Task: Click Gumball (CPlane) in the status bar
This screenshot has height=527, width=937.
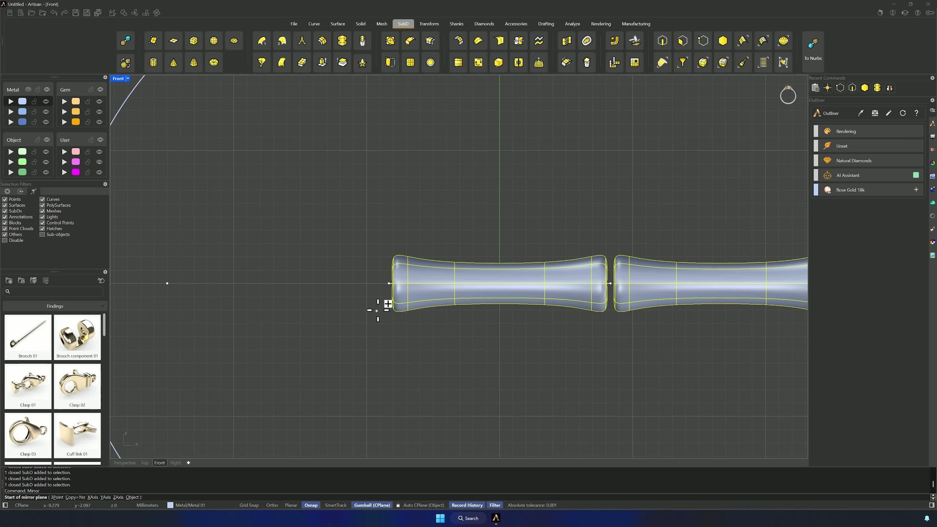Action: 372,505
